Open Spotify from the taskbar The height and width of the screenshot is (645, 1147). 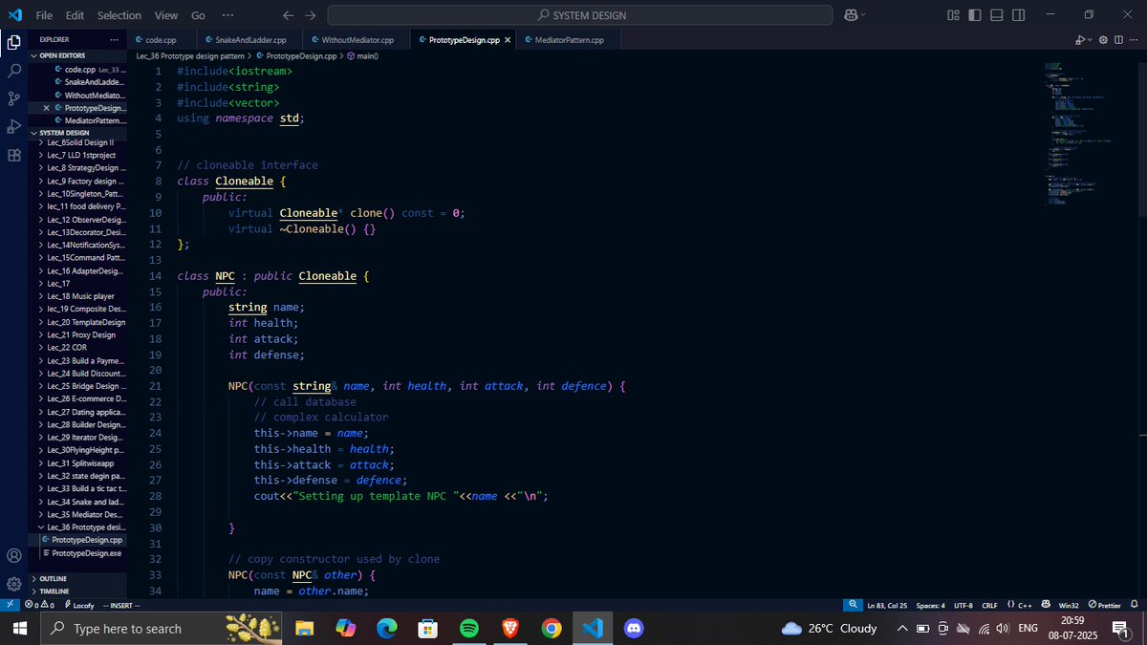(468, 629)
